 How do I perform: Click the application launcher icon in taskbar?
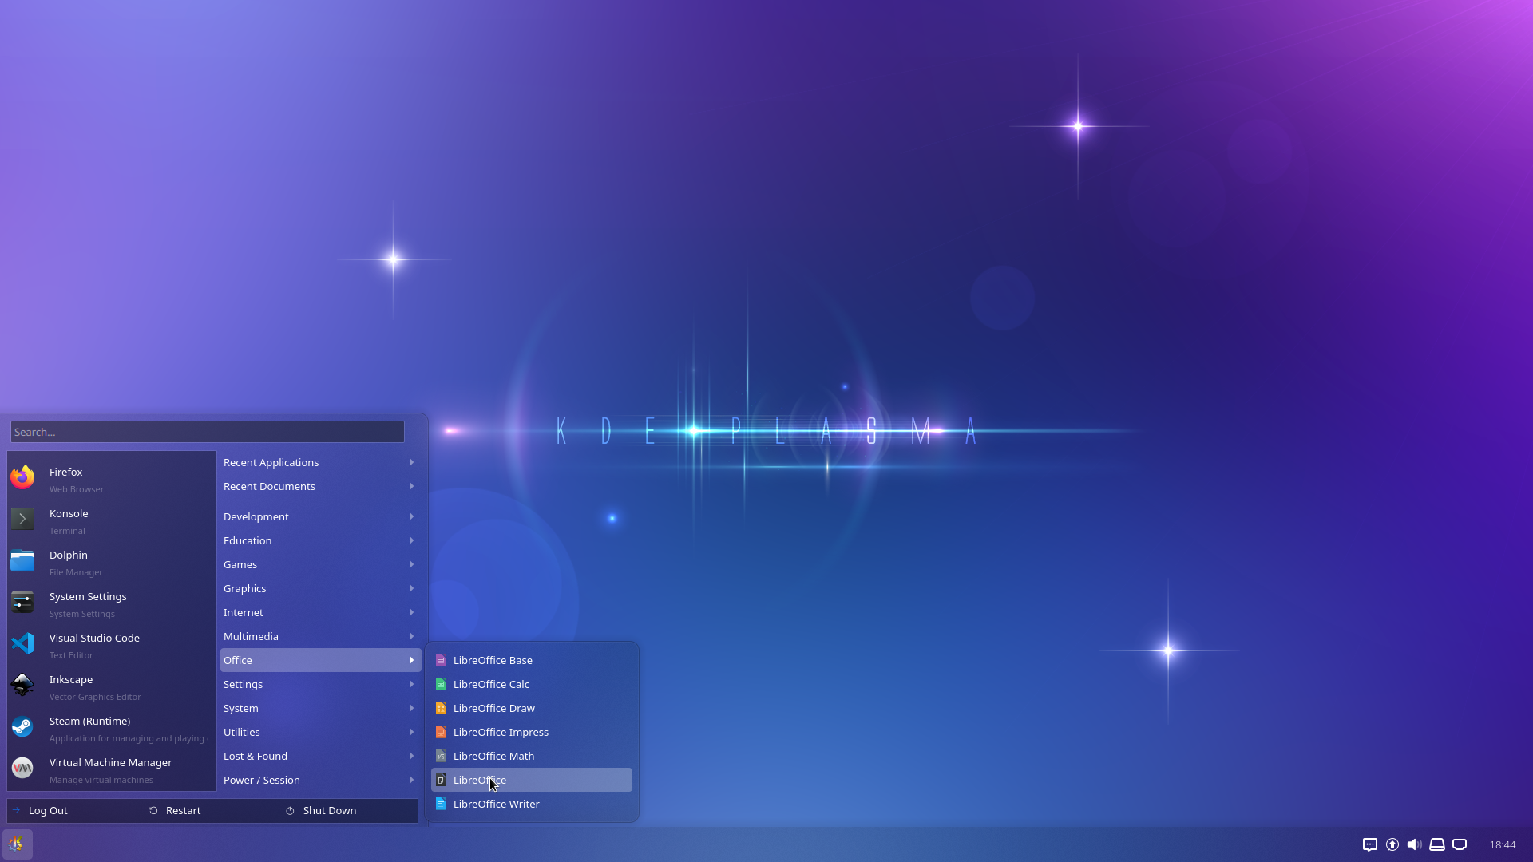[17, 844]
